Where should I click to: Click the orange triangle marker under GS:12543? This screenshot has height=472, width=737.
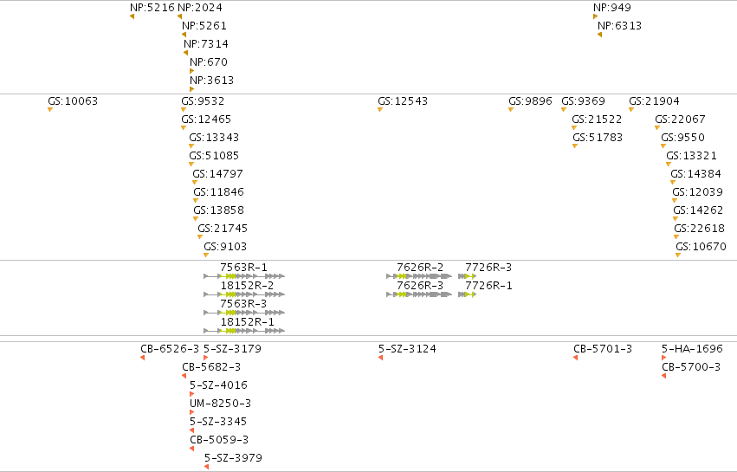pos(380,110)
